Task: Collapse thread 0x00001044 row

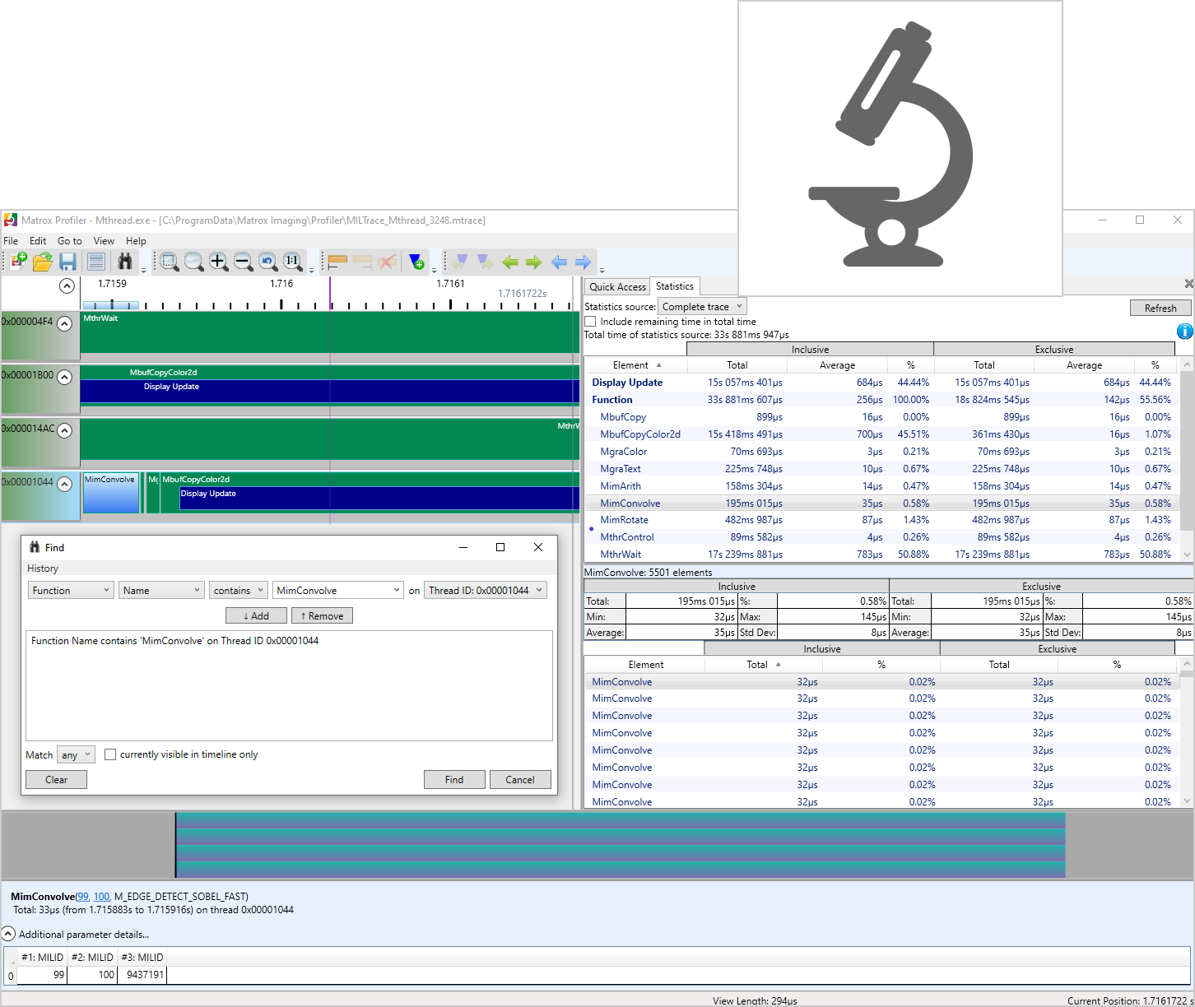Action: coord(64,484)
